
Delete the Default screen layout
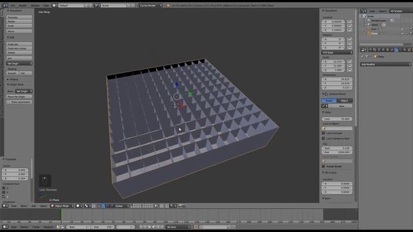coord(90,5)
